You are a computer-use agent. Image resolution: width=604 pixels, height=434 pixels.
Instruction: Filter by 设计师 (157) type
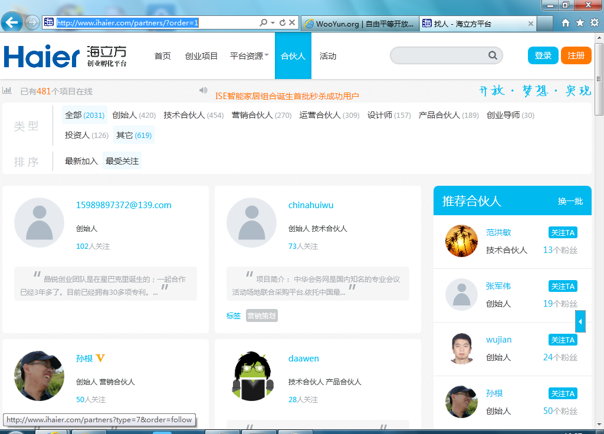pos(389,115)
